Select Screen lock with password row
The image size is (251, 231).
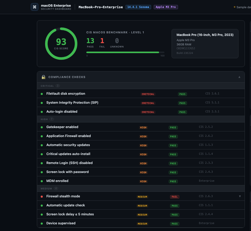(x=141, y=172)
